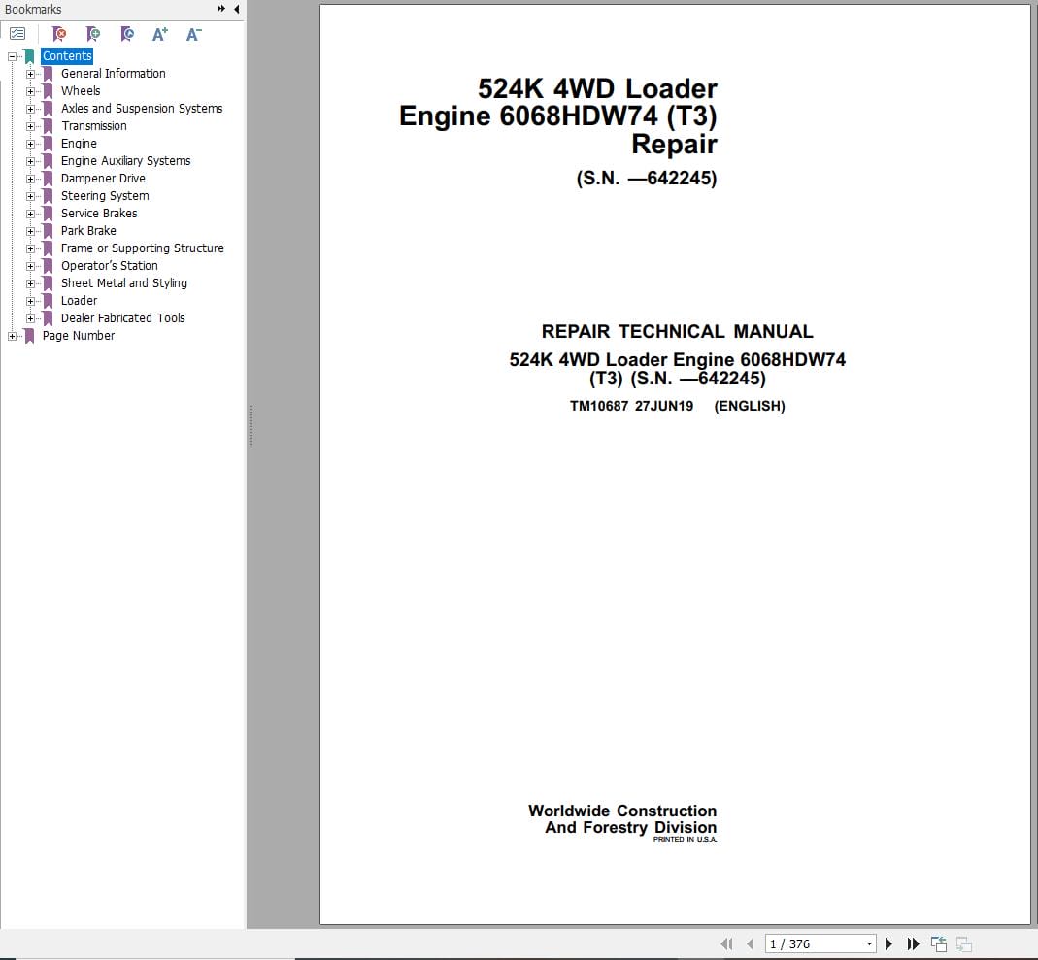Image resolution: width=1038 pixels, height=960 pixels.
Task: Go to first page button
Action: click(x=726, y=944)
